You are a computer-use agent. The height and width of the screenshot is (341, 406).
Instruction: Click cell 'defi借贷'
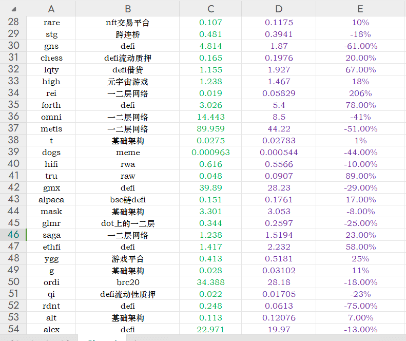tap(127, 69)
